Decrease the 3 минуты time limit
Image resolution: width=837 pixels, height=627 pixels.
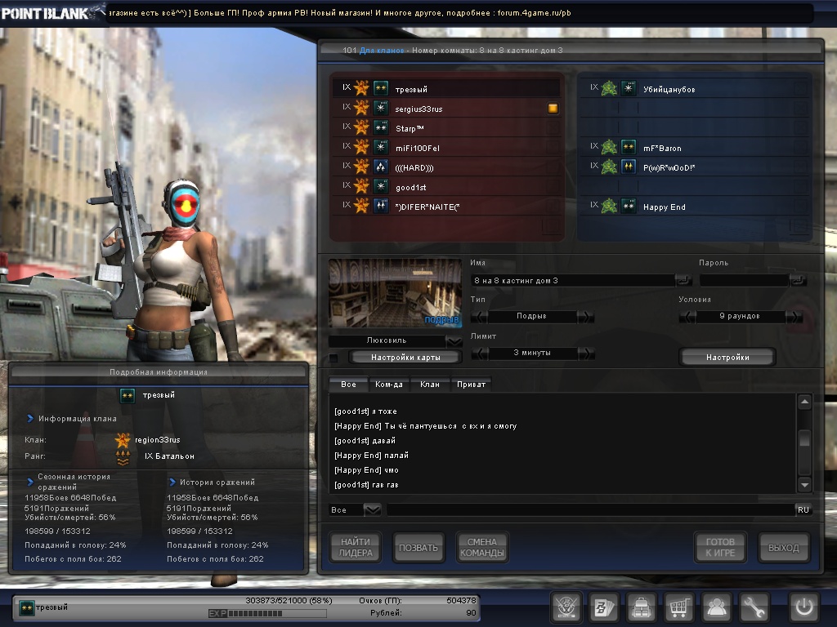479,353
